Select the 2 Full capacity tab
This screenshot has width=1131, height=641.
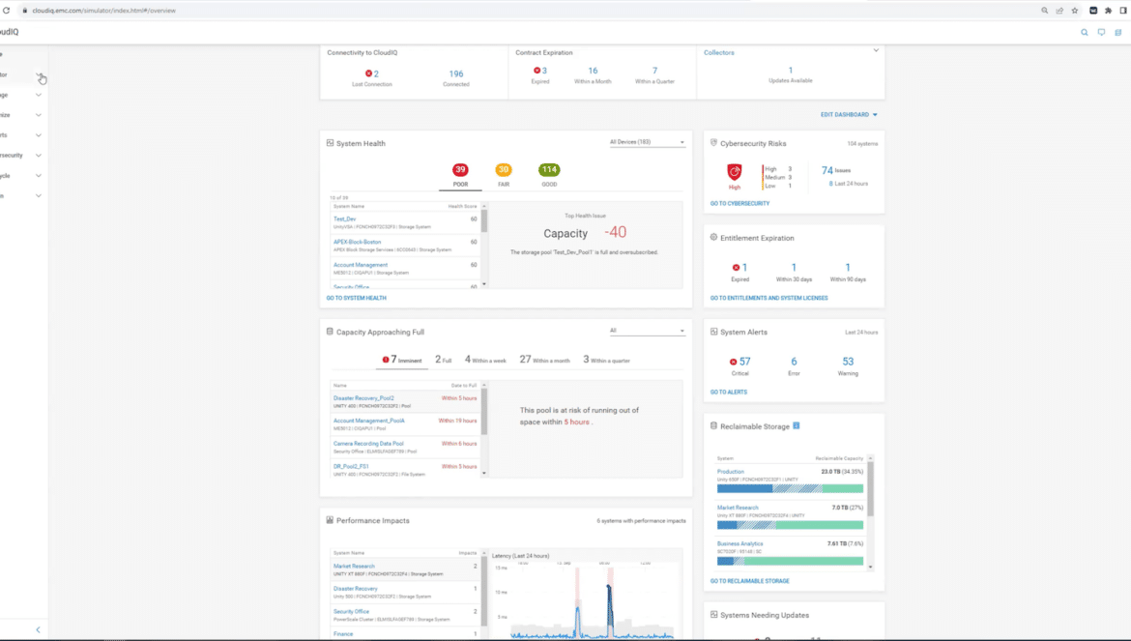tap(443, 360)
